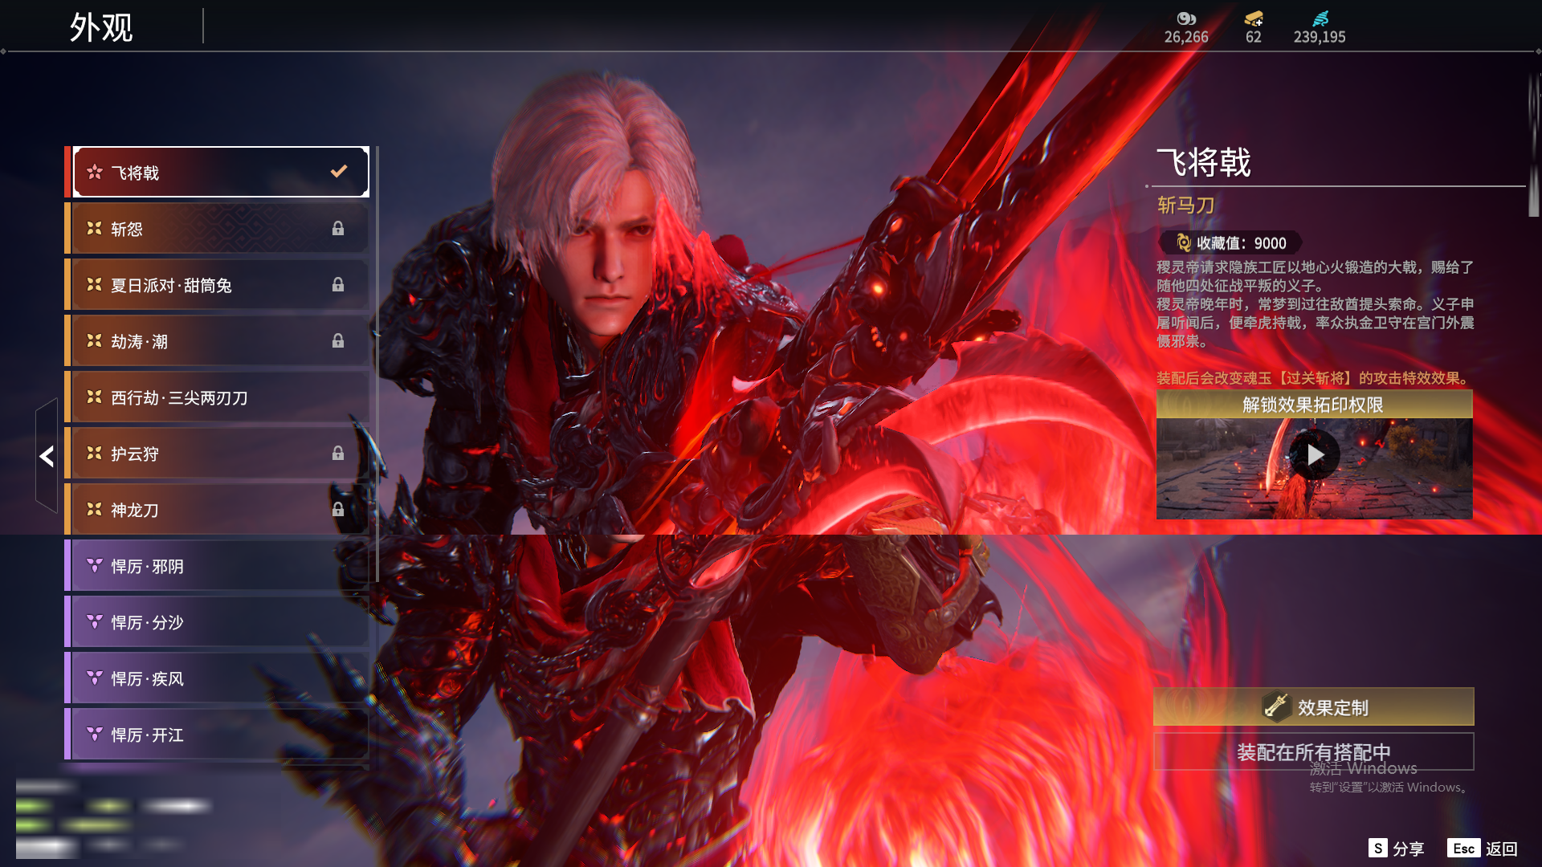Click the lock icon on 夏日派对·甜筒兔
This screenshot has width=1542, height=867.
pos(338,285)
